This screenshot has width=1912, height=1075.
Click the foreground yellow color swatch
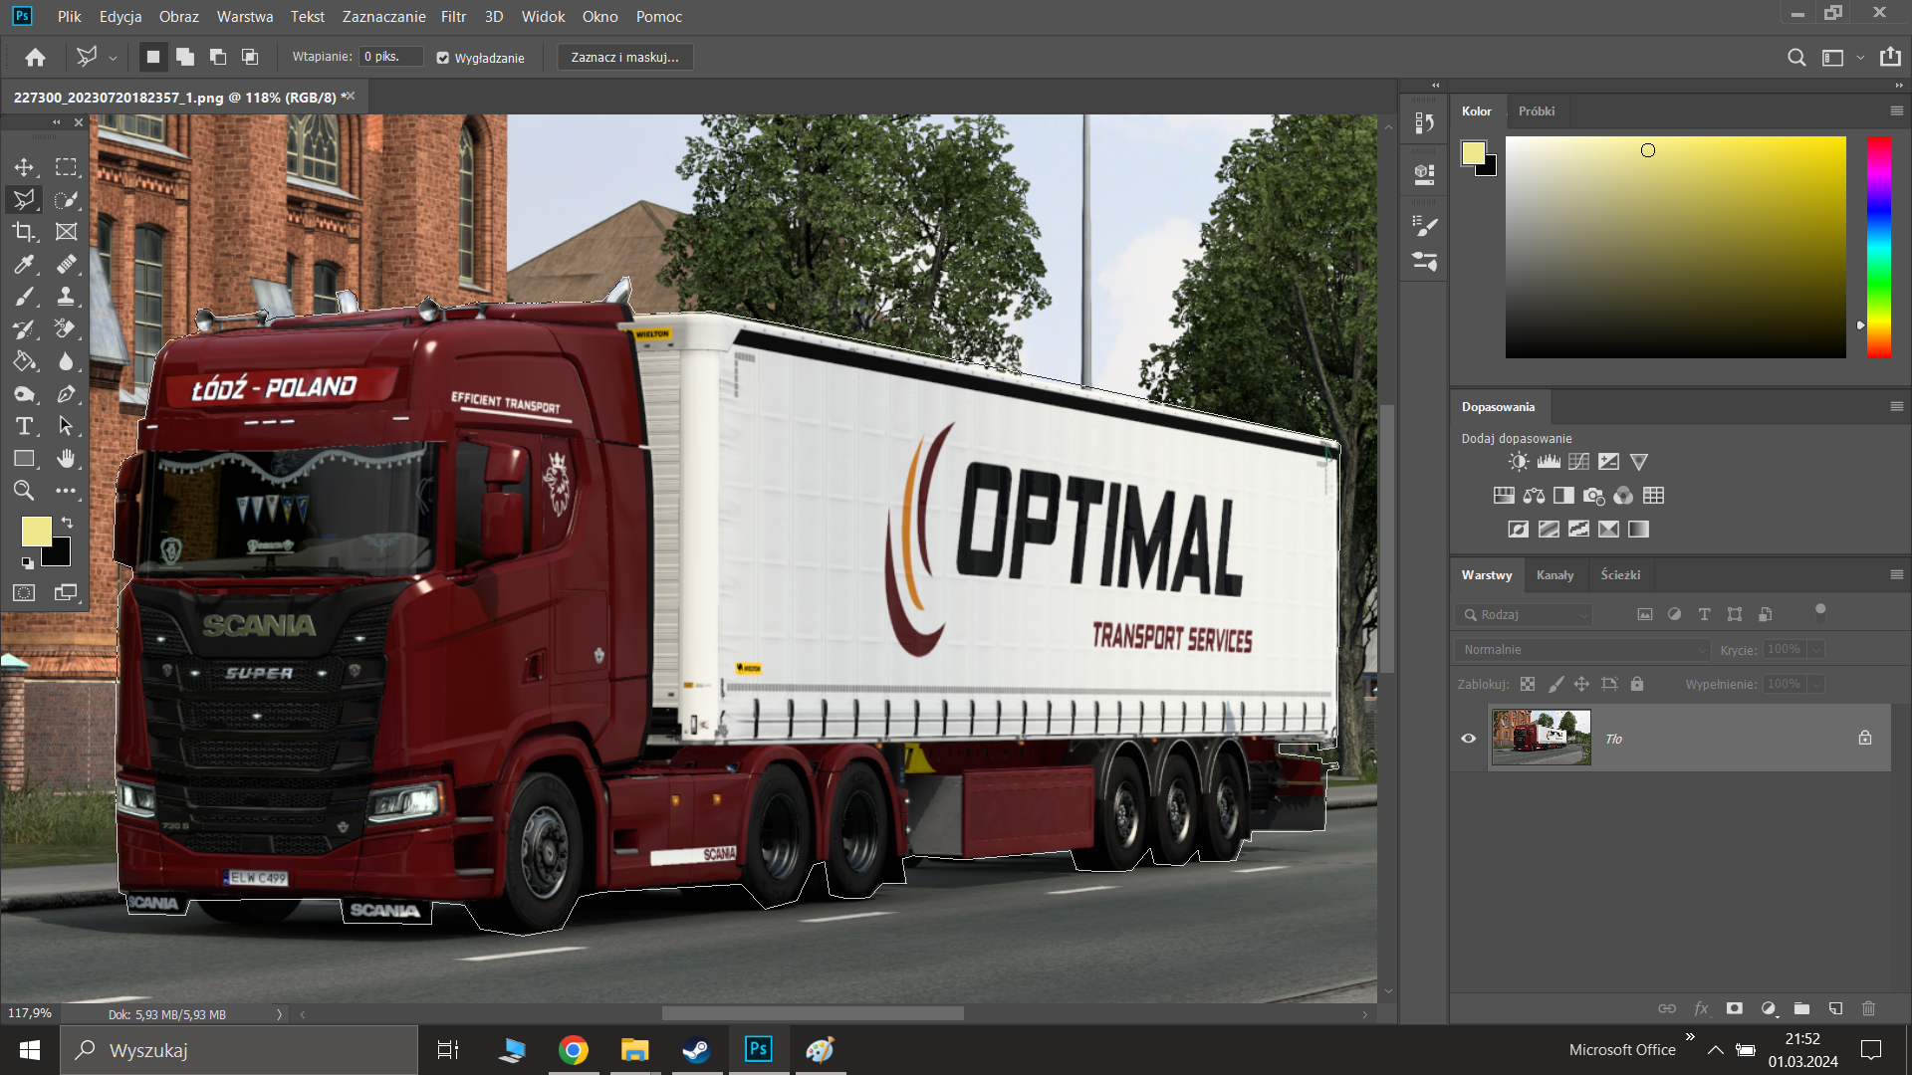coord(35,532)
